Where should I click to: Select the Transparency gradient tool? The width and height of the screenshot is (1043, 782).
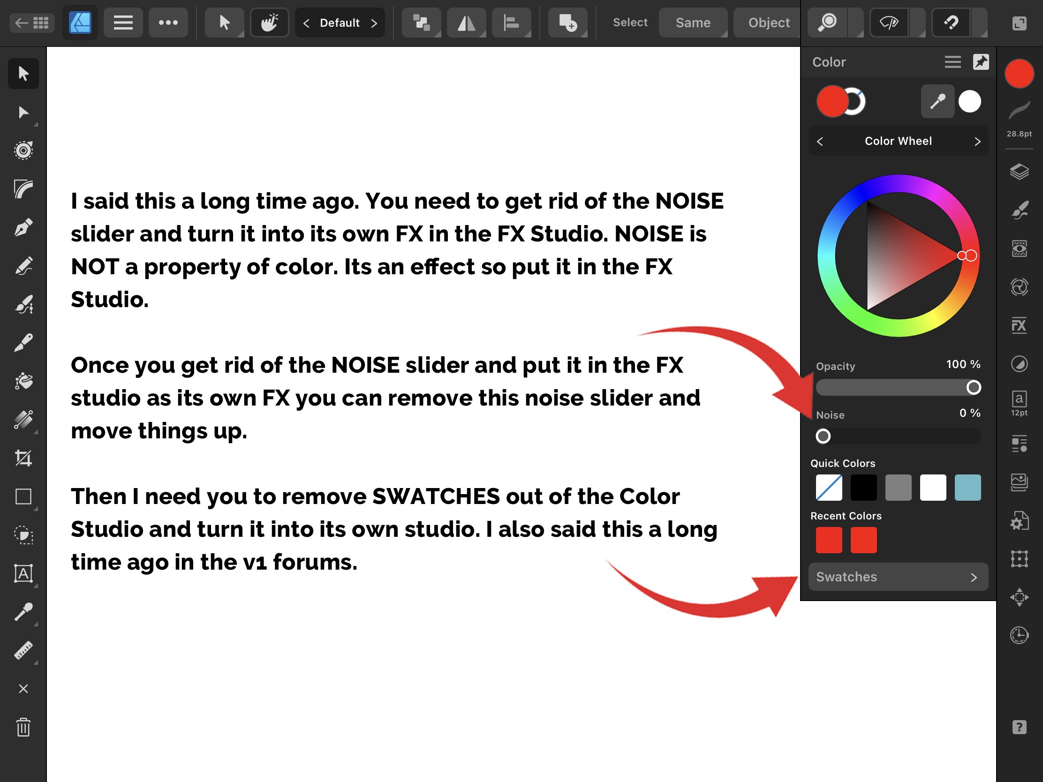pyautogui.click(x=23, y=420)
